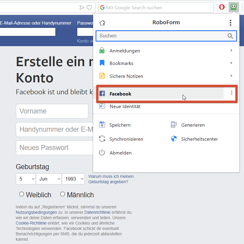This screenshot has width=244, height=244.
Task: Click the green lock Anmeldungen icon
Action: (102, 50)
